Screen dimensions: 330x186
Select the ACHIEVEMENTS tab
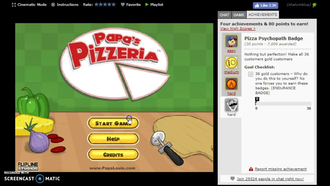[263, 14]
